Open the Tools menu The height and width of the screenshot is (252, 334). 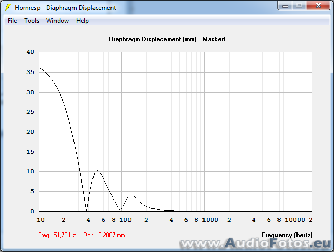pos(32,21)
